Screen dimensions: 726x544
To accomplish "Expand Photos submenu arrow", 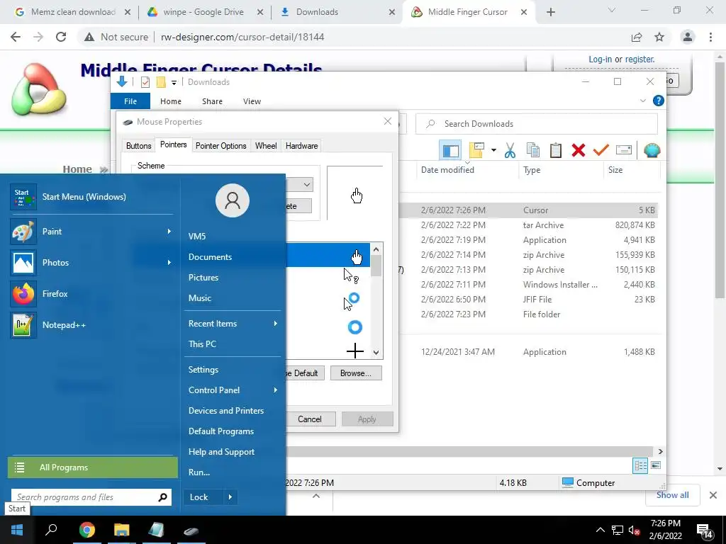I will pyautogui.click(x=169, y=262).
